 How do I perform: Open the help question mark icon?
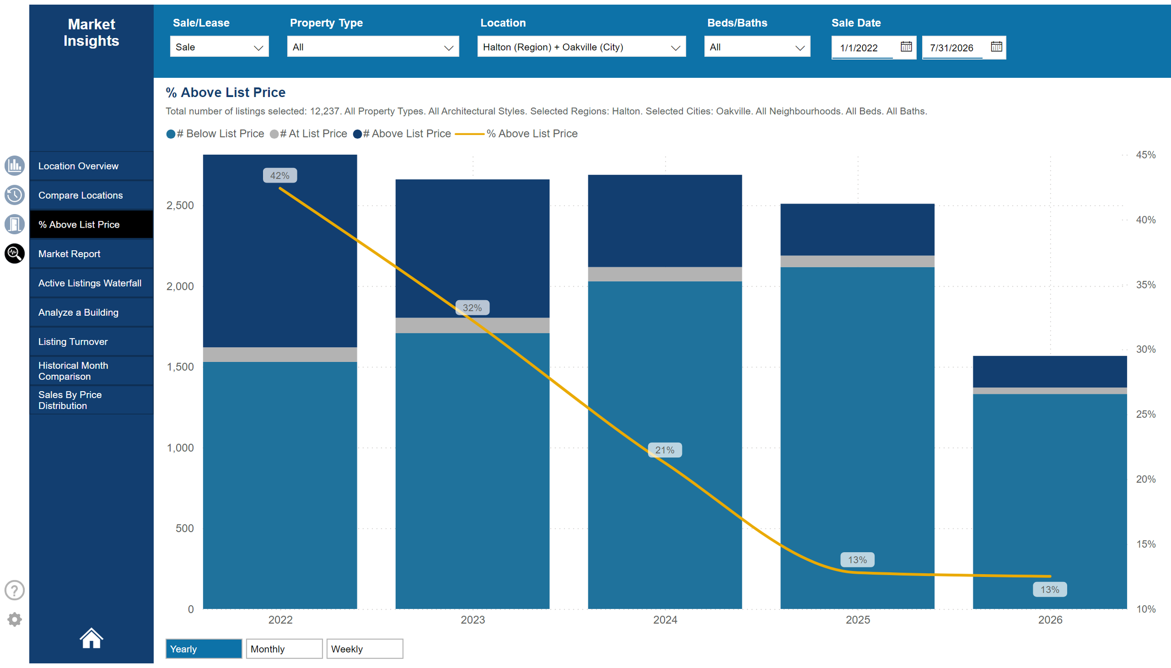point(15,590)
